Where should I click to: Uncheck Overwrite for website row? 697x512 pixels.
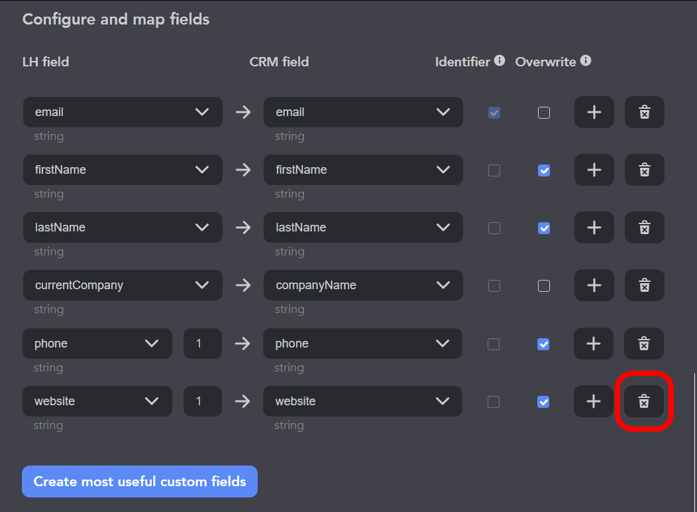pyautogui.click(x=543, y=402)
